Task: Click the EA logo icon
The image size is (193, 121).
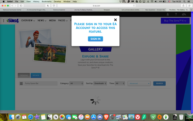Action: click(x=184, y=14)
